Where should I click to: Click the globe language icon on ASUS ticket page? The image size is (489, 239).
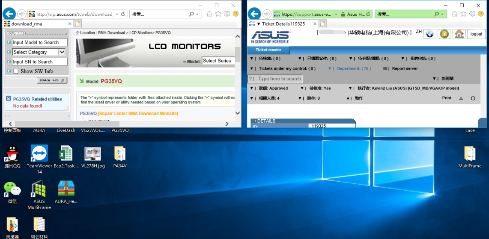(429, 34)
